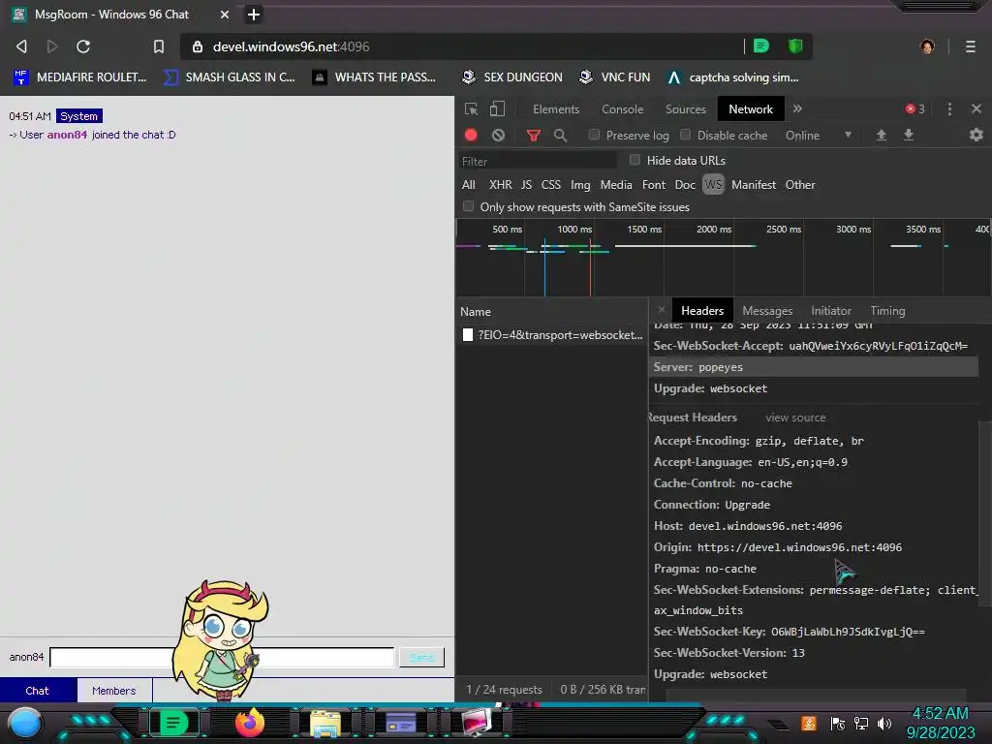The width and height of the screenshot is (992, 744).
Task: Open SMASH GLASS IN C... bookmark
Action: (x=229, y=77)
